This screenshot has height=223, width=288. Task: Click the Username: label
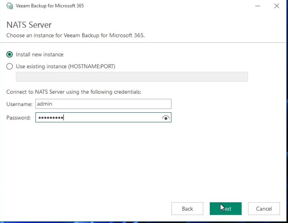19,104
